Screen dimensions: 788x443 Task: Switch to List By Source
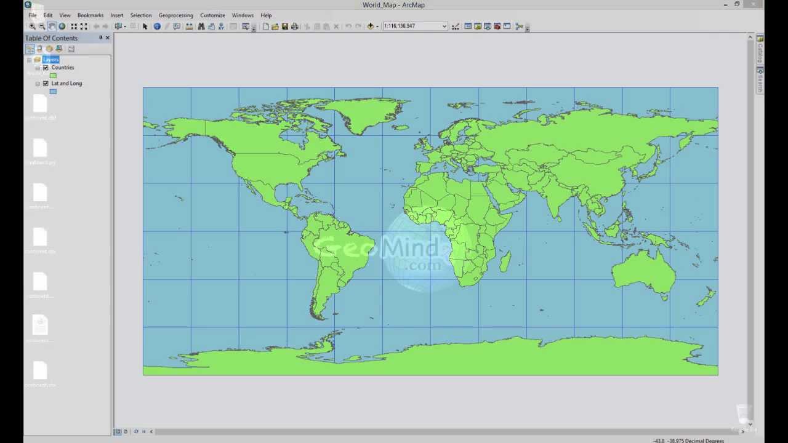point(39,49)
